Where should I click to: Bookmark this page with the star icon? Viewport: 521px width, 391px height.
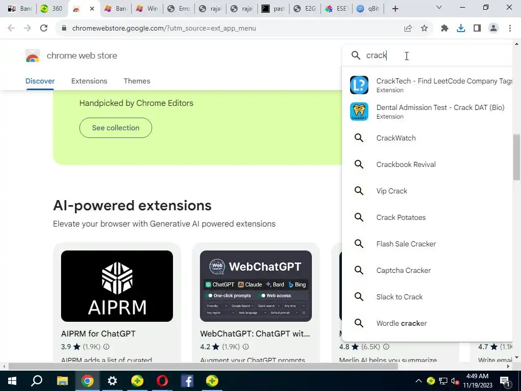click(424, 29)
